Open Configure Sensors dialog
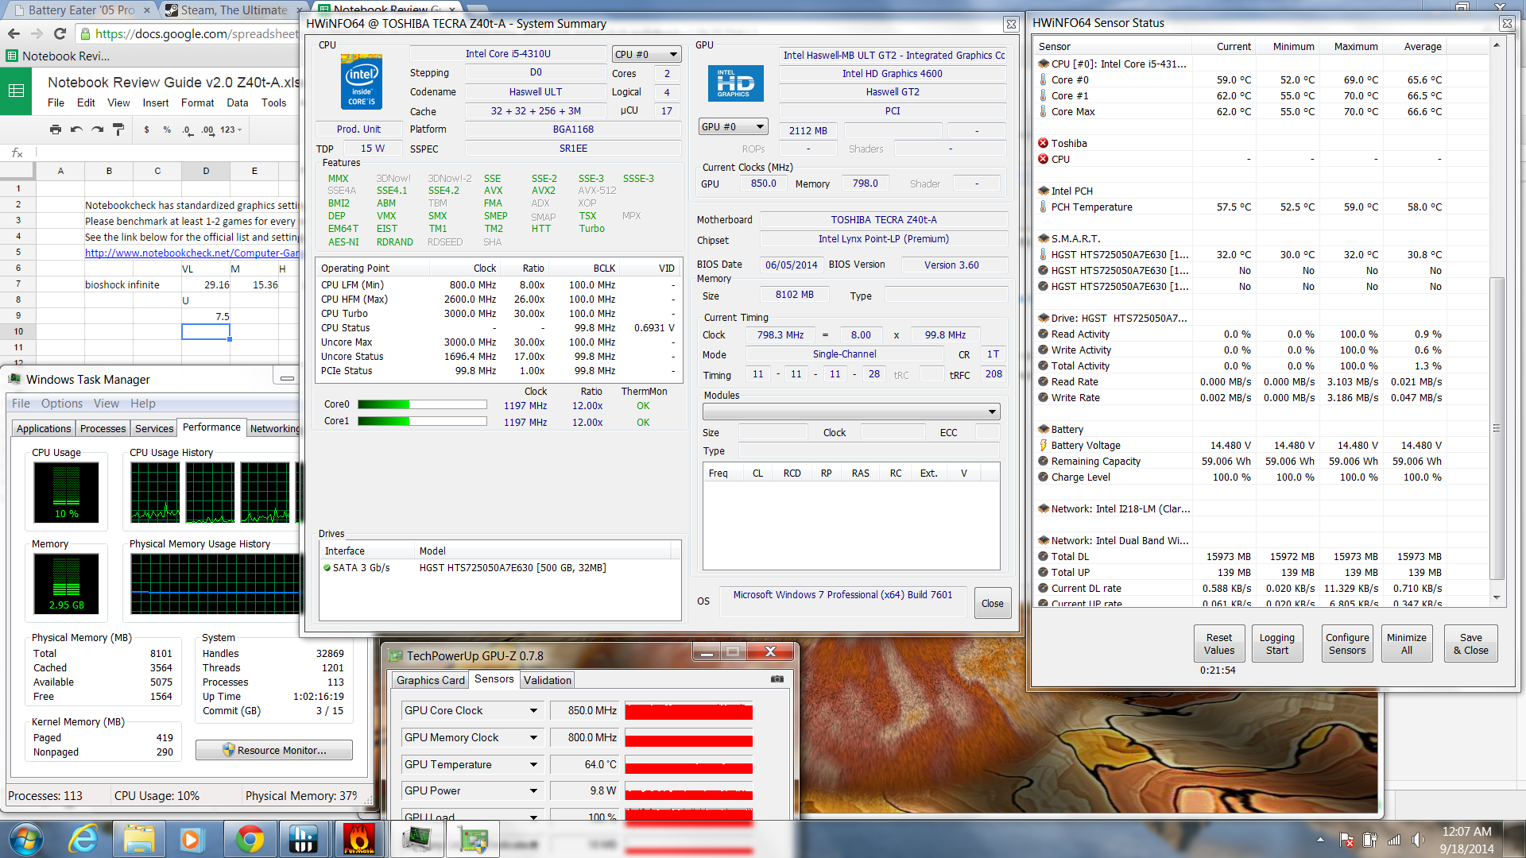 (x=1347, y=643)
